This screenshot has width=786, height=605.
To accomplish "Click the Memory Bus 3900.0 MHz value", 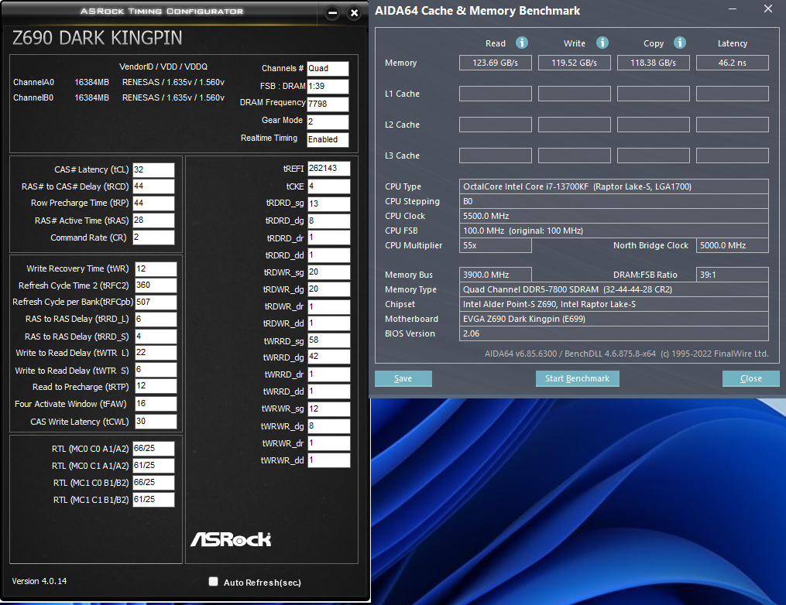I will coord(496,275).
